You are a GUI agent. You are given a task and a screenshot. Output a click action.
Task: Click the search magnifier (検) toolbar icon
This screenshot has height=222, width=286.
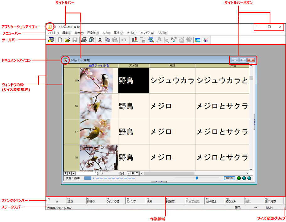pyautogui.click(x=151, y=40)
